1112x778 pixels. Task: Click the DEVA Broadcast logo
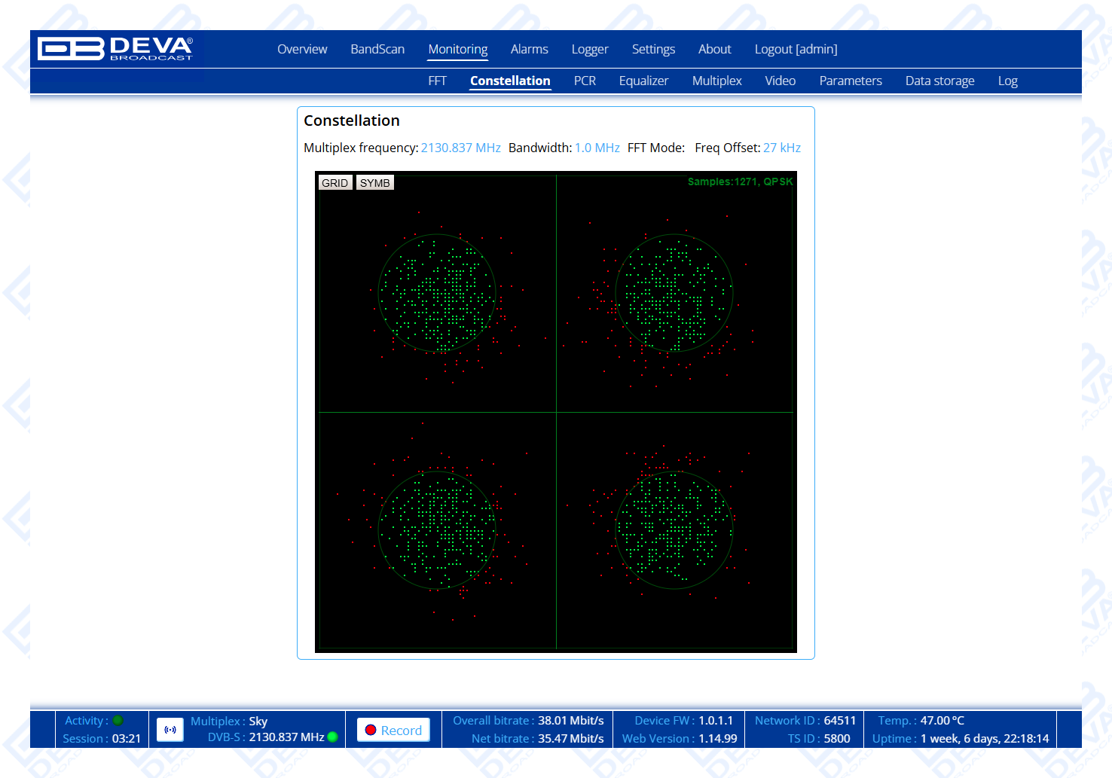click(x=115, y=49)
